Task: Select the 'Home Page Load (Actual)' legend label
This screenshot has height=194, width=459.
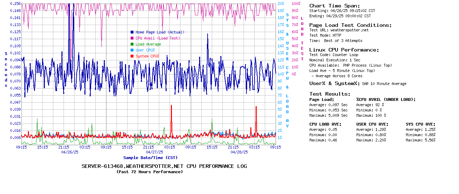Action: (x=160, y=32)
